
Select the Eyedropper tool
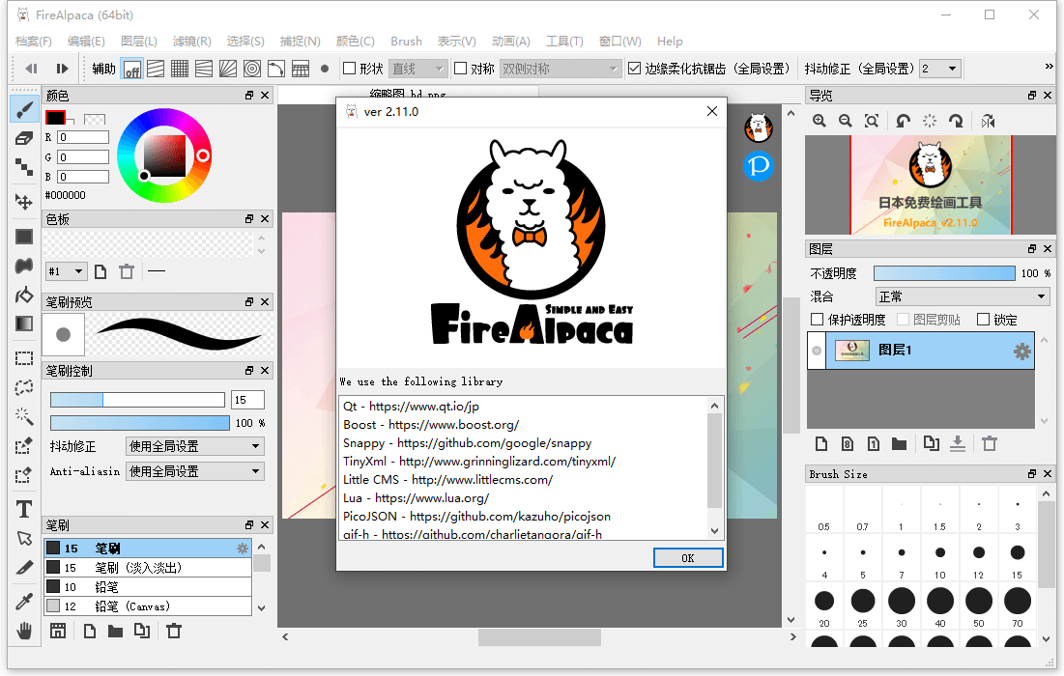24,602
